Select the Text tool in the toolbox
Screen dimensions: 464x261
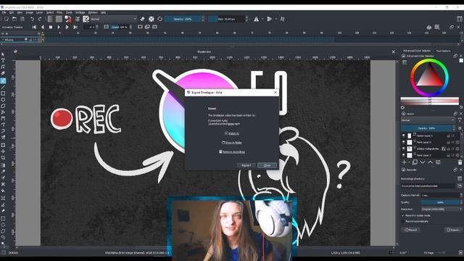click(3, 60)
